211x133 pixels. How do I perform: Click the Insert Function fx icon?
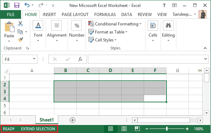tap(80, 59)
